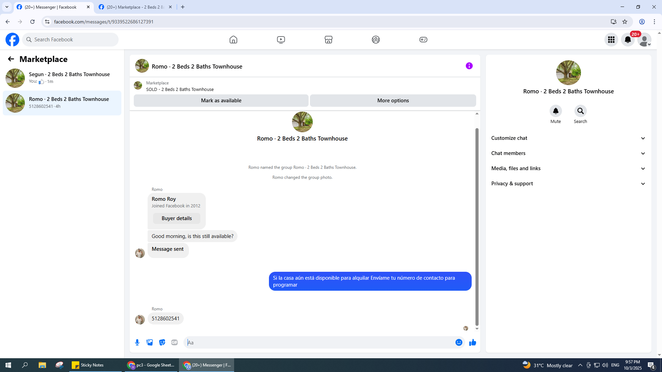Open the Video tab icon
Image resolution: width=662 pixels, height=372 pixels.
[281, 40]
